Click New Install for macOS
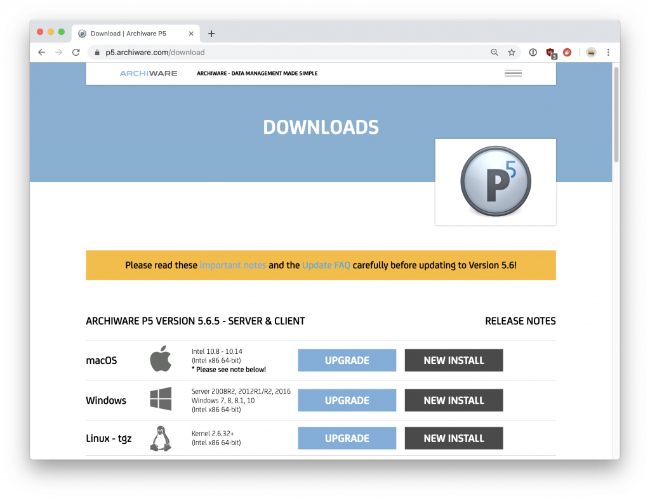Screen dimensions: 650x499 point(454,360)
